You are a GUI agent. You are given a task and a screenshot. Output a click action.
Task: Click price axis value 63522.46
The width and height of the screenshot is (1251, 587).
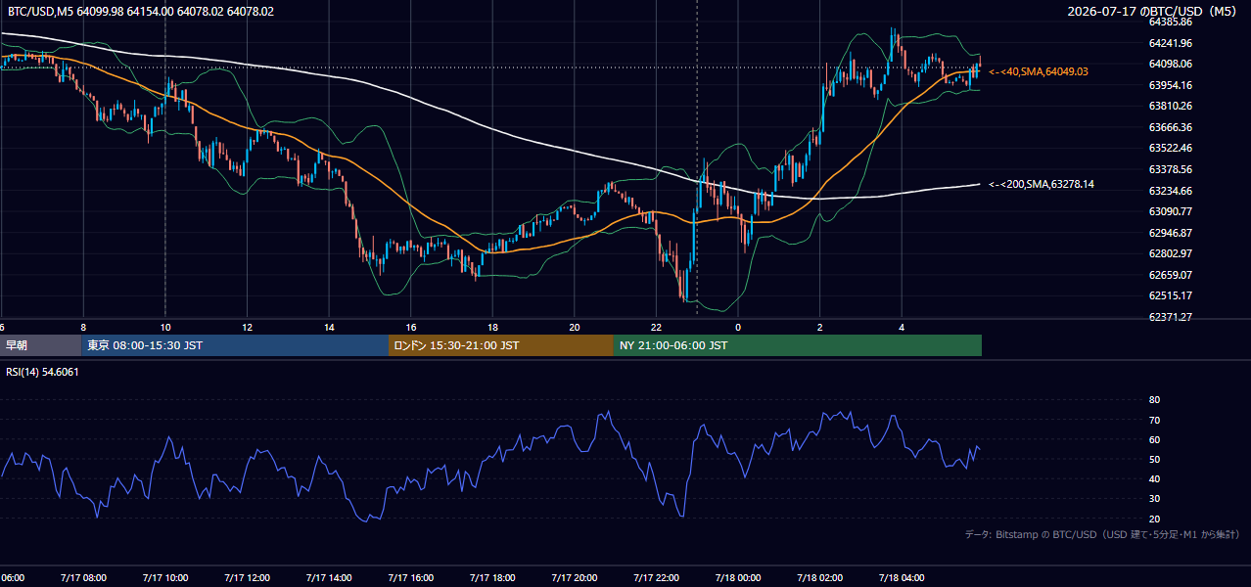[1170, 148]
